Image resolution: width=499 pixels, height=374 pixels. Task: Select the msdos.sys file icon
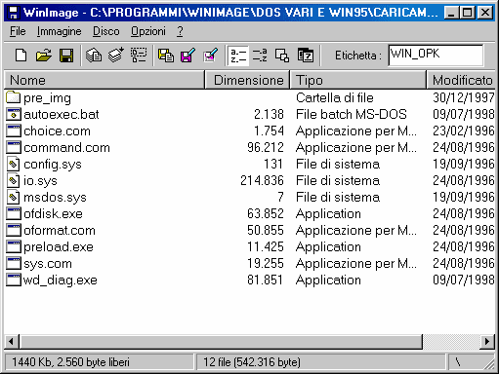point(14,197)
